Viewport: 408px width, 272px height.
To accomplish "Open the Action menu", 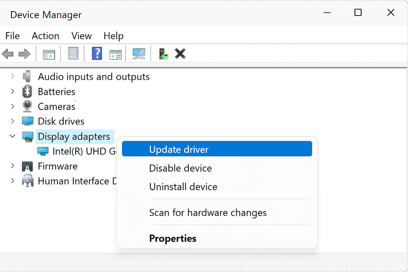I will (x=45, y=36).
